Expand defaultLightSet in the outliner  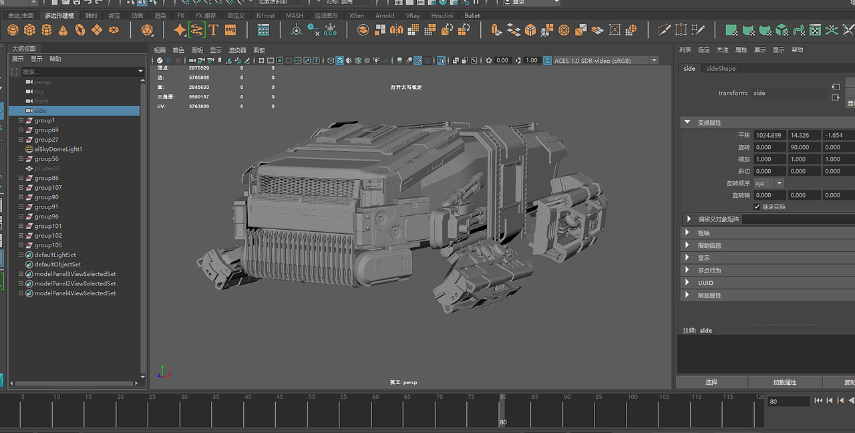coord(21,255)
